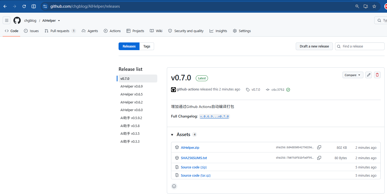Click the package icon beside SHA256SUMS.txt
387x196 pixels.
pos(177,158)
